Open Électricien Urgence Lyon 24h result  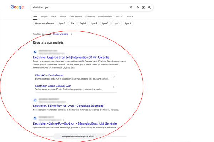pos(71,57)
